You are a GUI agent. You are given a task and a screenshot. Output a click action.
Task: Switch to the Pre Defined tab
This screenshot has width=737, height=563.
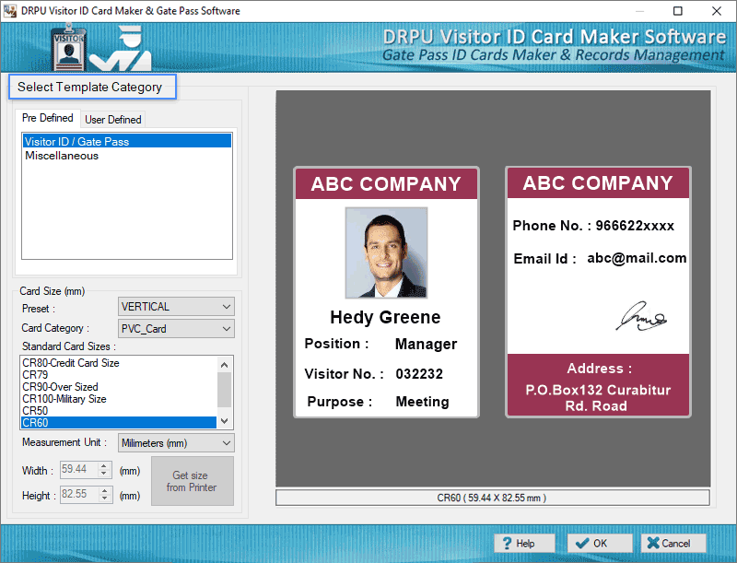pos(48,118)
